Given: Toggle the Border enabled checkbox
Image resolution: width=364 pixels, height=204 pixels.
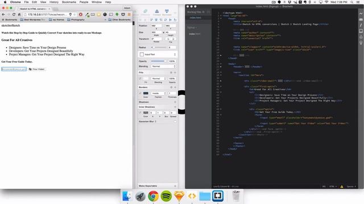Looking at the screenshot, I should [140, 93].
